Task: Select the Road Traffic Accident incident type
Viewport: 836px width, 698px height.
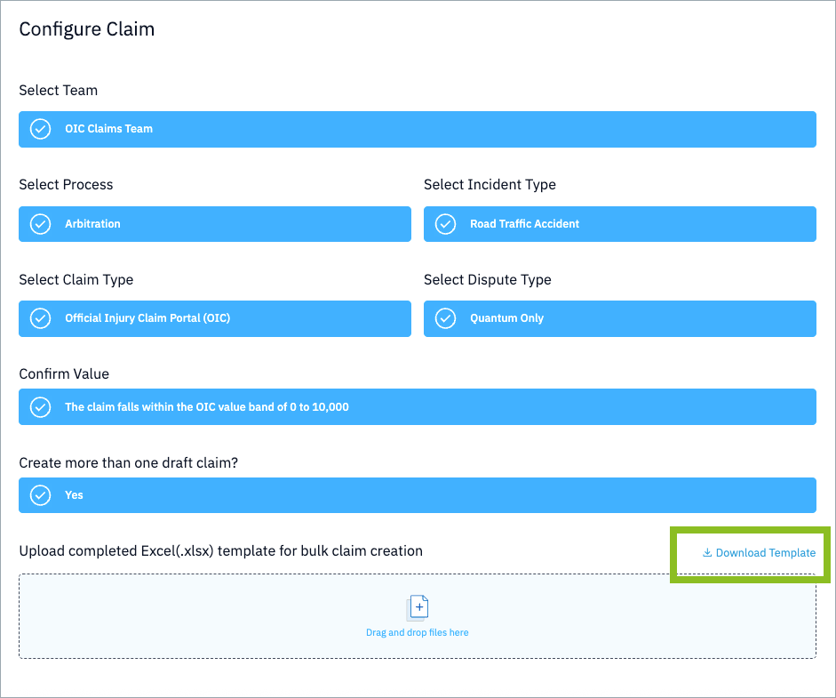Action: 619,223
